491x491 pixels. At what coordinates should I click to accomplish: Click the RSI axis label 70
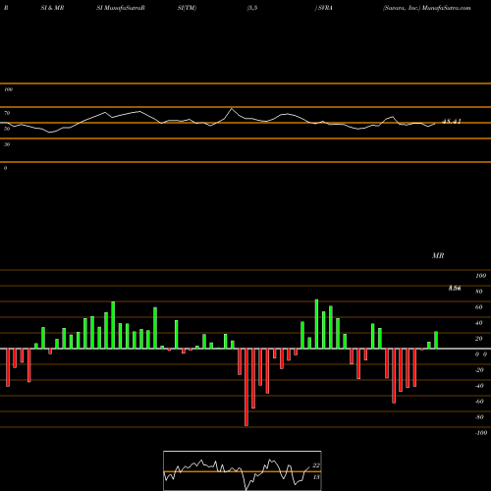(7, 113)
